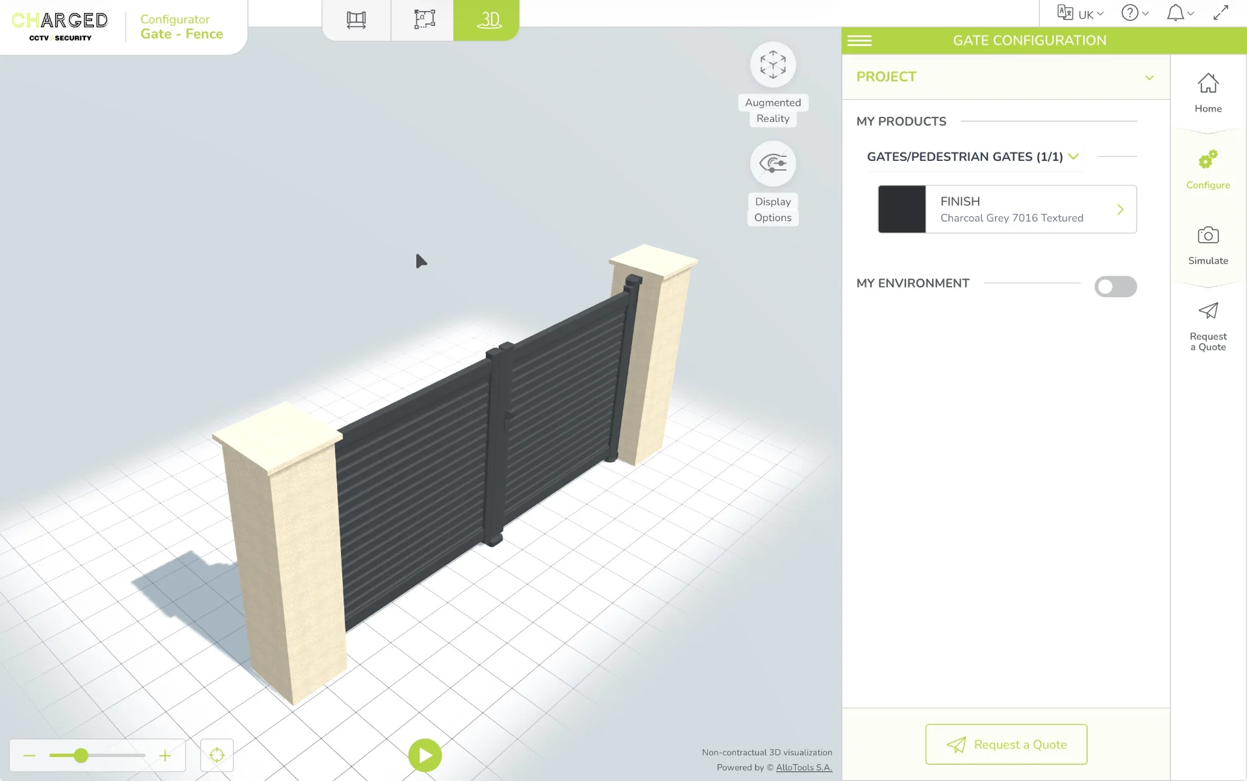Go to Home in the sidebar
This screenshot has height=781, width=1247.
pyautogui.click(x=1208, y=93)
